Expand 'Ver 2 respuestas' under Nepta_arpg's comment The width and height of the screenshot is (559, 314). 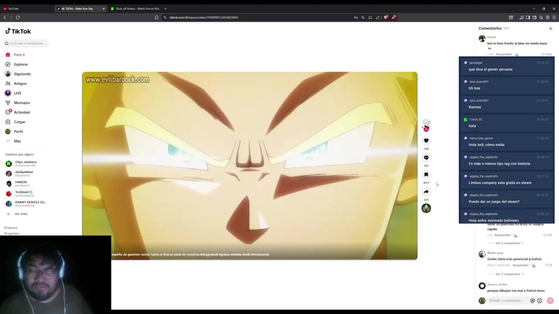tap(509, 274)
